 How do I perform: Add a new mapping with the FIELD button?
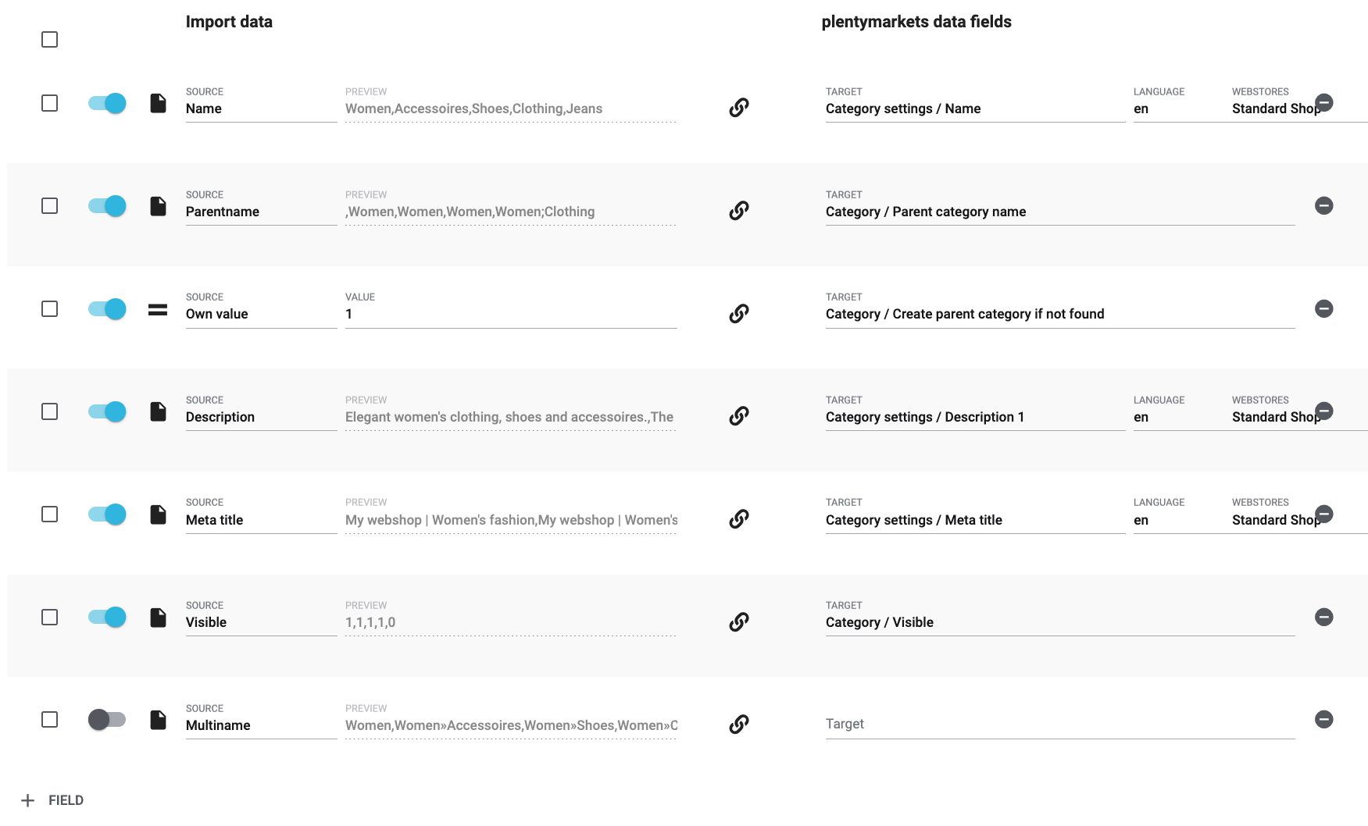[x=53, y=800]
